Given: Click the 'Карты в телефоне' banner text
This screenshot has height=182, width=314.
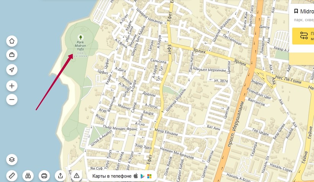Looking at the screenshot, I should (112, 176).
